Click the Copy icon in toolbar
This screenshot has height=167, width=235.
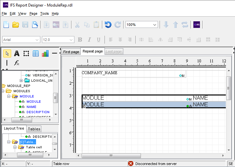pos(87,25)
